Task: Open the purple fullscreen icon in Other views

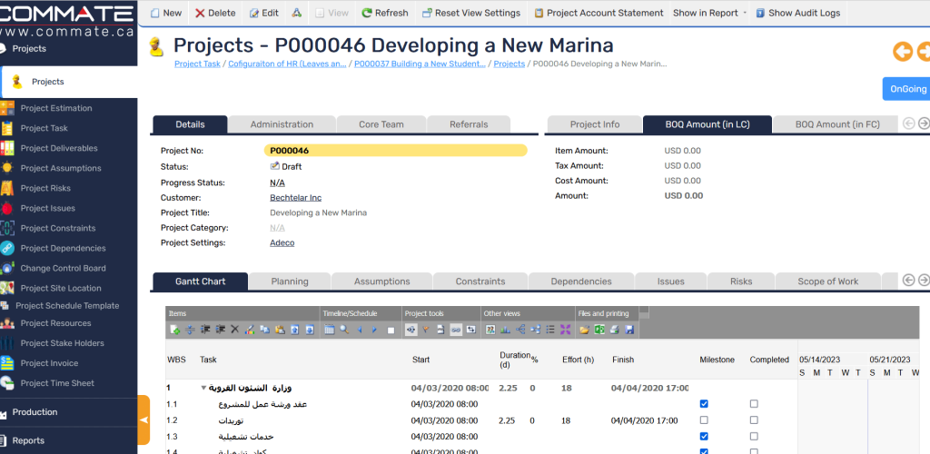Action: [565, 330]
